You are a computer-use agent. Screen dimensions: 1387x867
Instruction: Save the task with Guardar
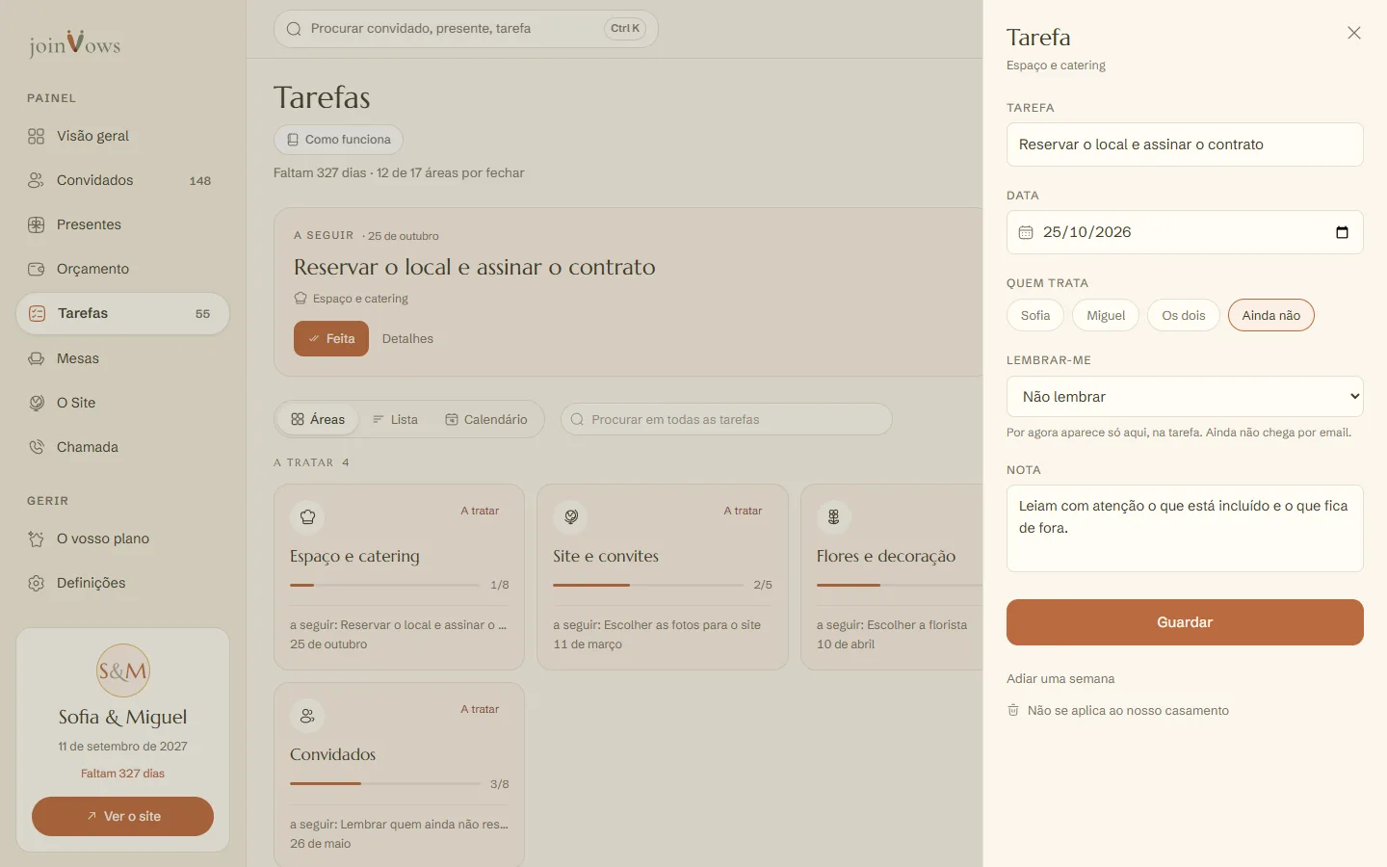(x=1185, y=622)
